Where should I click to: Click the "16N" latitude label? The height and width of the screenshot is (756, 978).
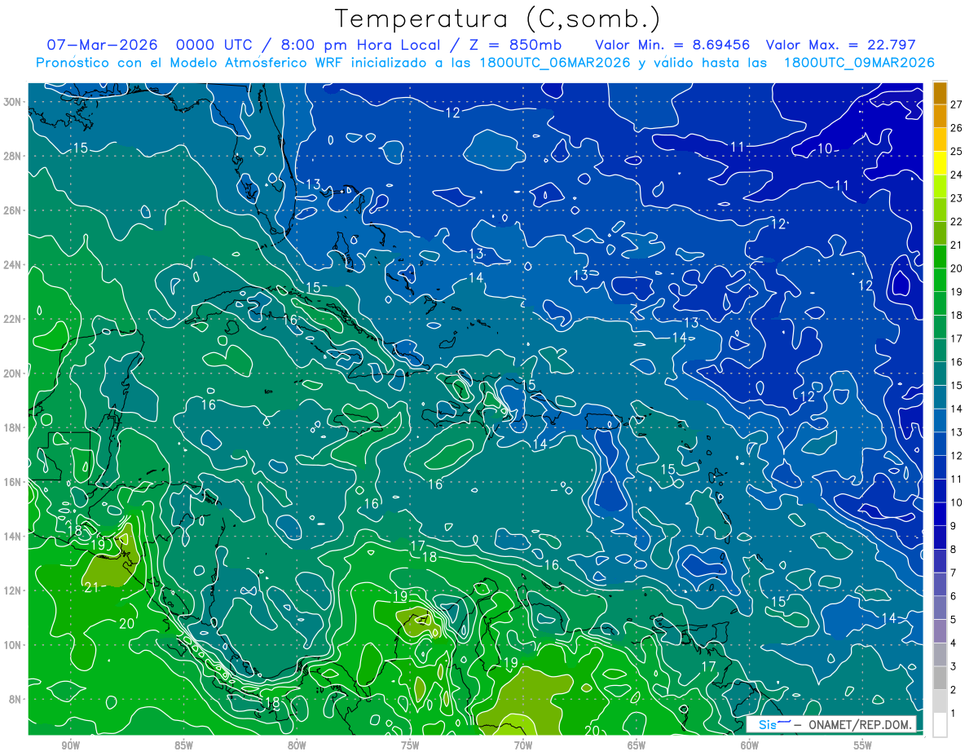12,482
